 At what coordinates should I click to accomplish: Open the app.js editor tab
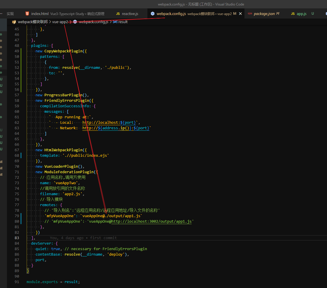point(302,14)
